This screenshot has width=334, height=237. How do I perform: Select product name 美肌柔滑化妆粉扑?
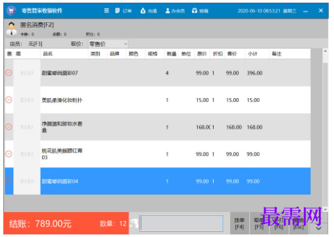point(62,100)
